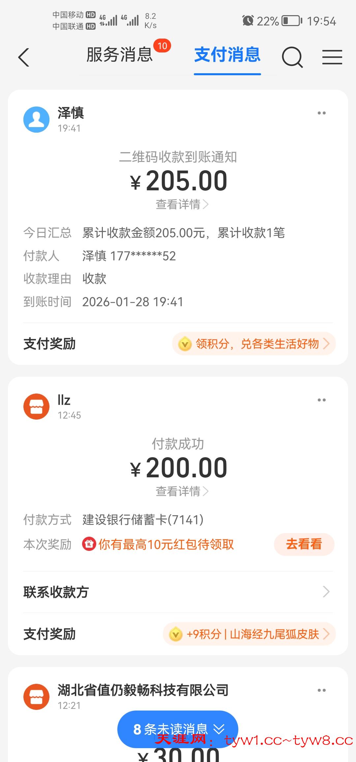The image size is (356, 762).
Task: Open the hamburger menu icon
Action: (332, 57)
